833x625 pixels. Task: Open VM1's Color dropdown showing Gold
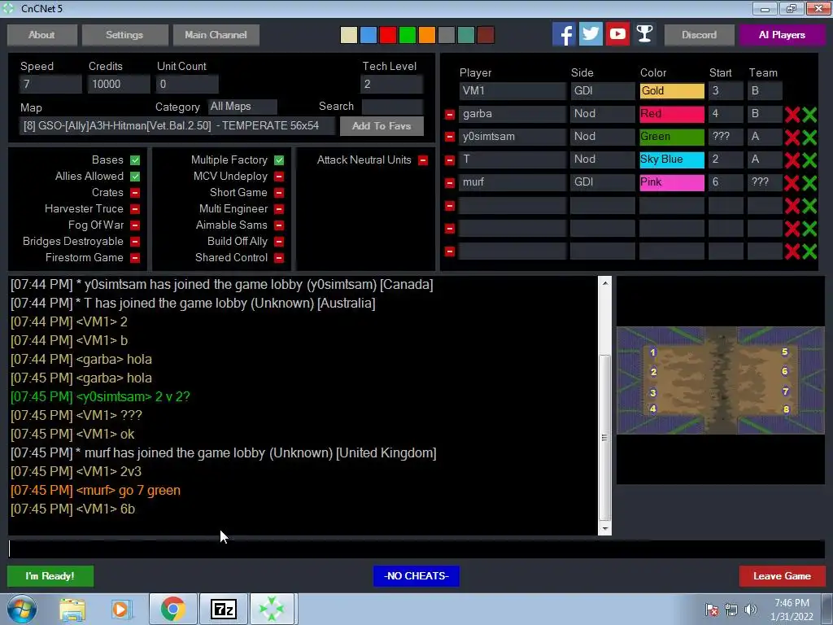(672, 91)
